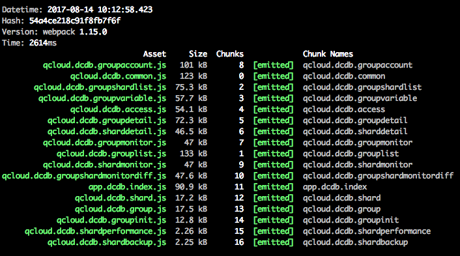The height and width of the screenshot is (256, 460).
Task: Click chunk name qcloud.dcdb.grouplist
Action: coord(351,154)
